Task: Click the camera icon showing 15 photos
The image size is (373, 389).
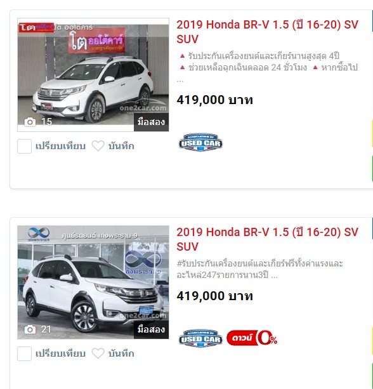Action: (30, 122)
